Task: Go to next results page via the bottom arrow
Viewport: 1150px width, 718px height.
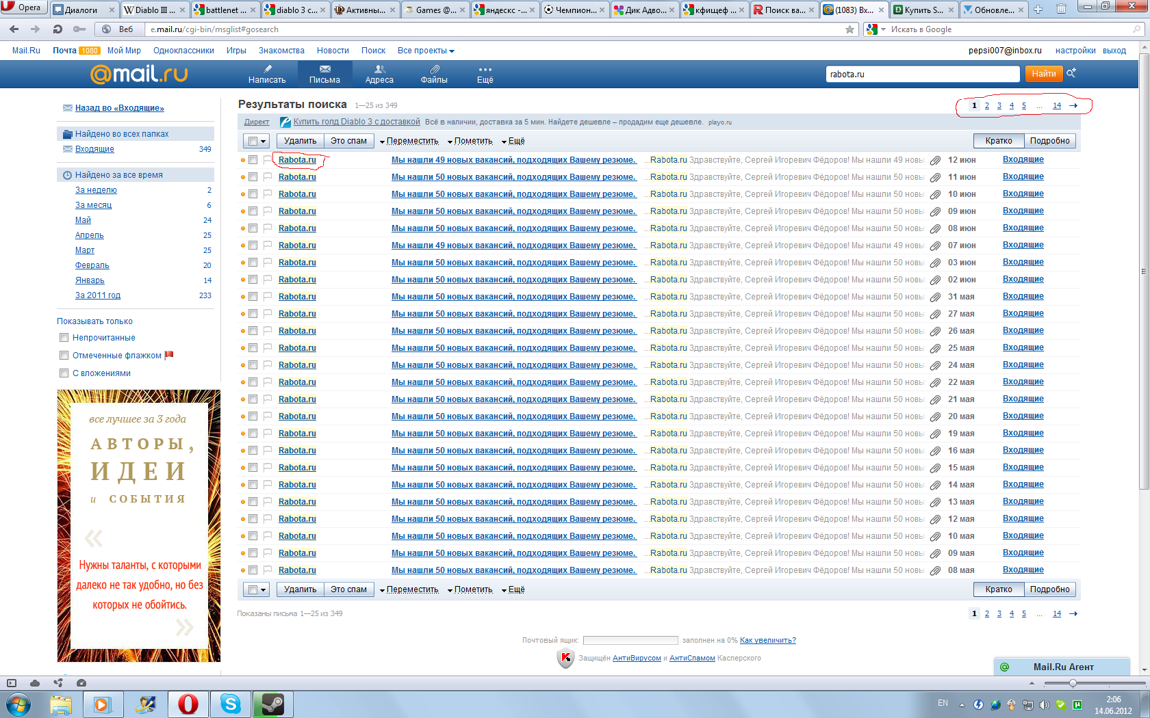Action: tap(1073, 613)
